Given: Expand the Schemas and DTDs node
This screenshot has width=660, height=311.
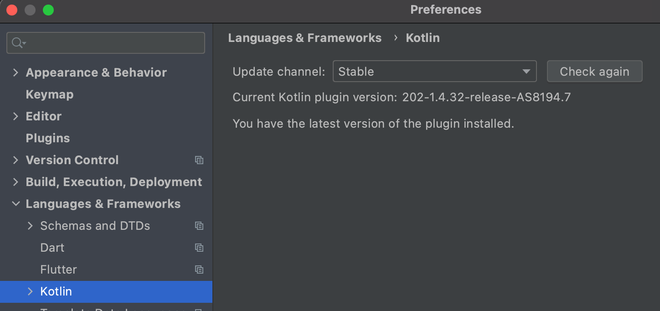Looking at the screenshot, I should tap(31, 226).
